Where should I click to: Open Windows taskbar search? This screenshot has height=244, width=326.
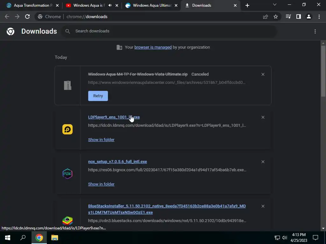[x=23, y=238]
